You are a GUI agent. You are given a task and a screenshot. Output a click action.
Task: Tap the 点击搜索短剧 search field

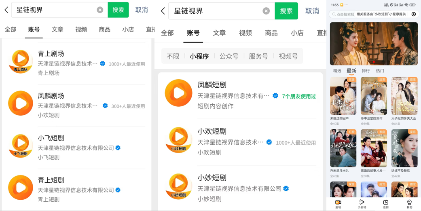pos(344,14)
